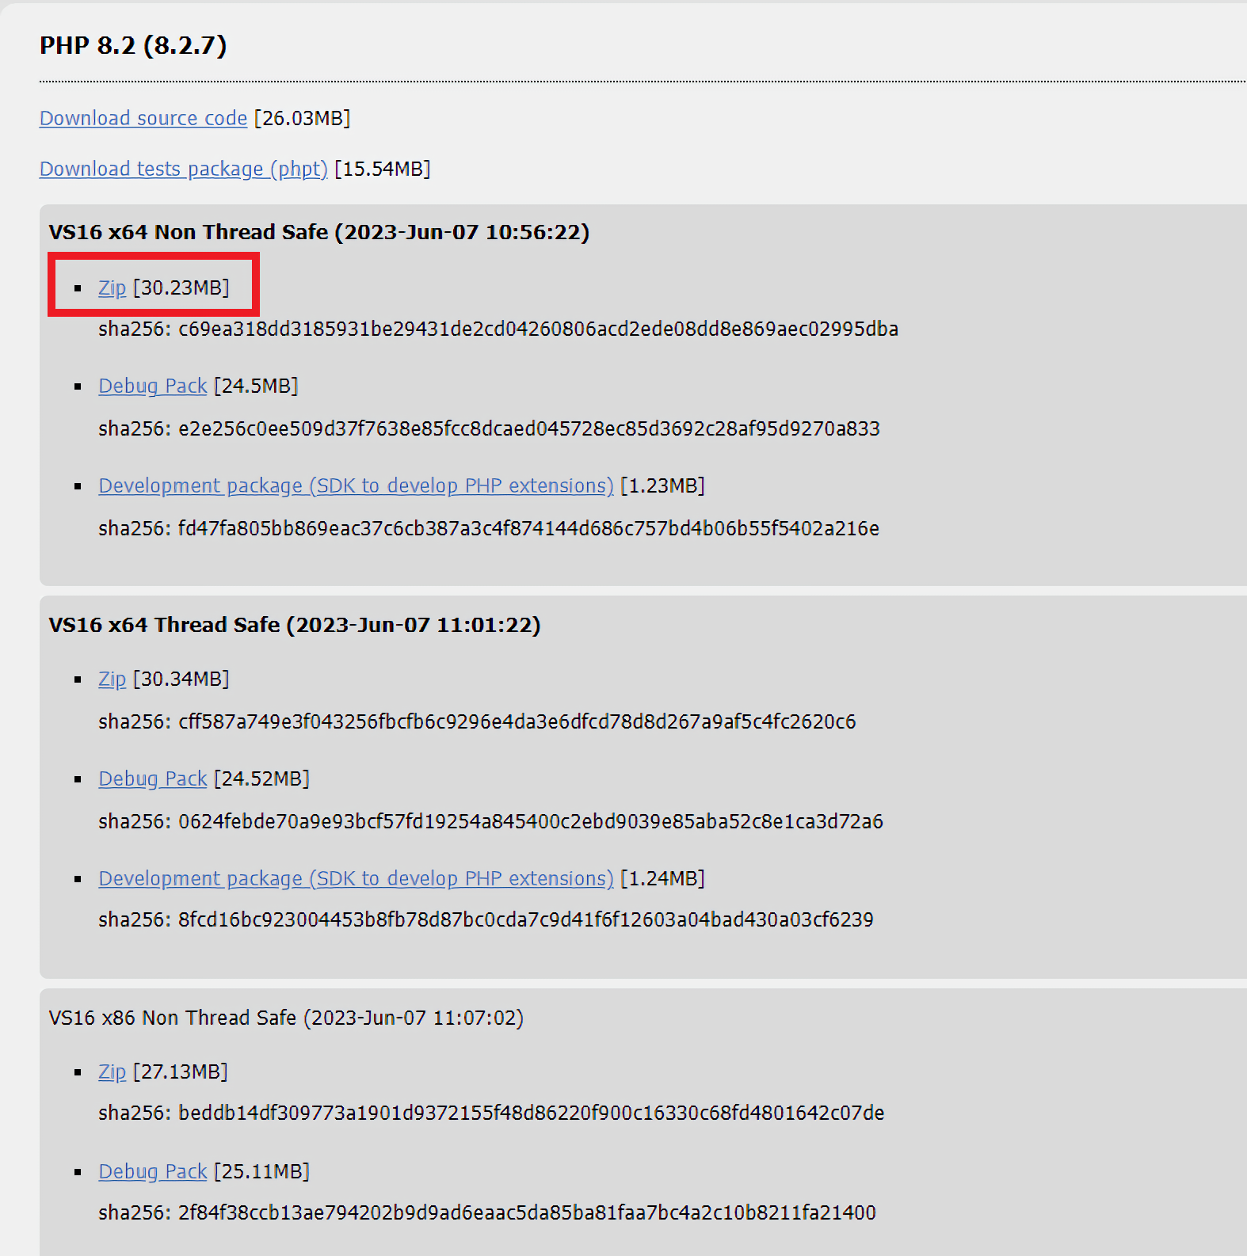The height and width of the screenshot is (1256, 1247).
Task: Click the source code size text [26.03MB]
Action: tap(302, 118)
